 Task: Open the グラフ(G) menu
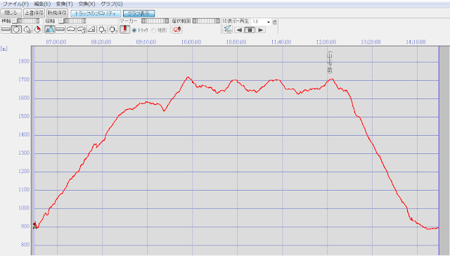pyautogui.click(x=112, y=4)
